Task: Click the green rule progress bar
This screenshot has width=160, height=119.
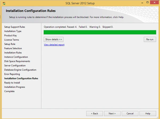Action: 100,32
